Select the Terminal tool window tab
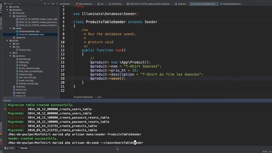 click(23, 148)
